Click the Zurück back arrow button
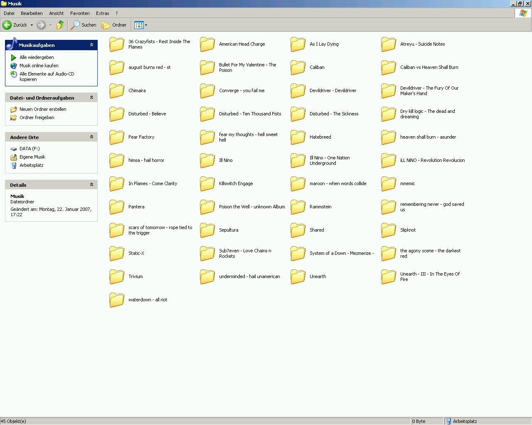 tap(7, 25)
